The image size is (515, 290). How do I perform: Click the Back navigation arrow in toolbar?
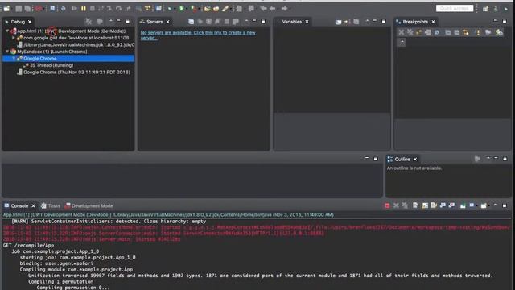(273, 9)
